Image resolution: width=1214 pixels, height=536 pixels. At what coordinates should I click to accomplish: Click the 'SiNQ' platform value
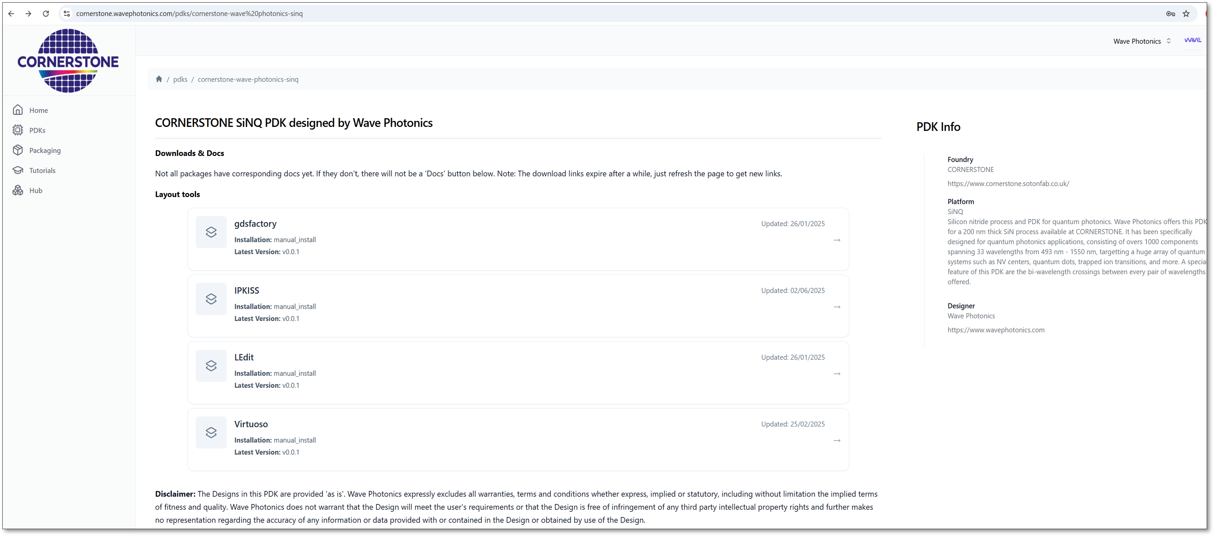955,212
